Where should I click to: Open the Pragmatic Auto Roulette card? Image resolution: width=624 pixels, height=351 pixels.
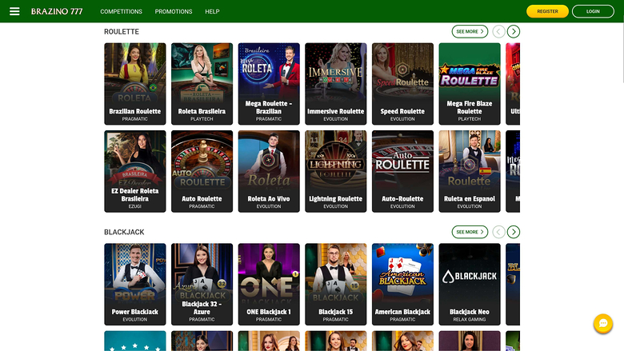[202, 171]
